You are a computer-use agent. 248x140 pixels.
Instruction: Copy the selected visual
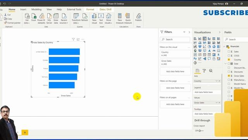pyautogui.click(x=8, y=19)
